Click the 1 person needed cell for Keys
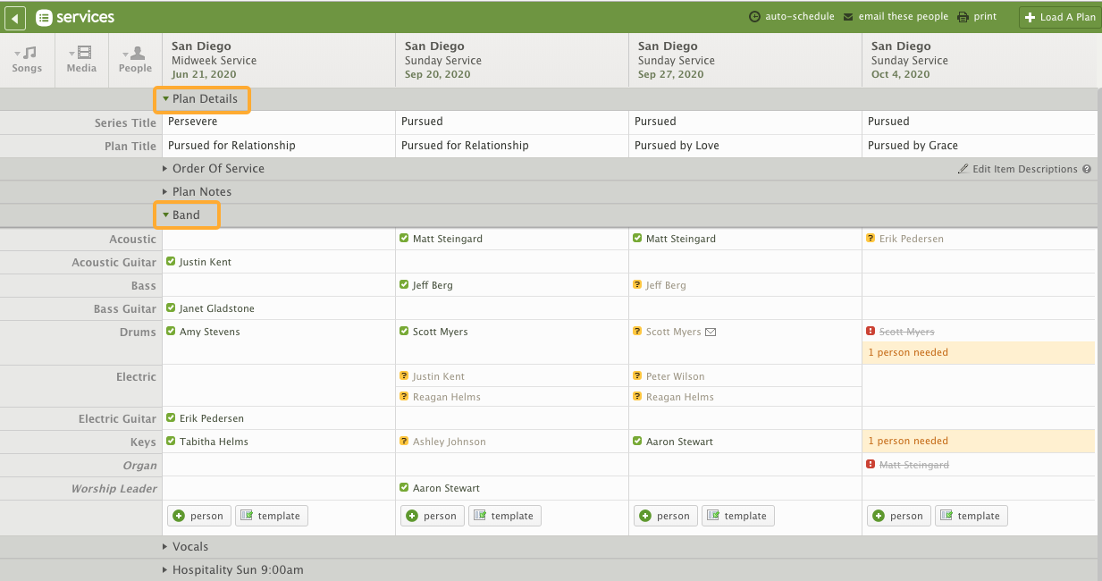This screenshot has width=1102, height=581. [x=978, y=441]
